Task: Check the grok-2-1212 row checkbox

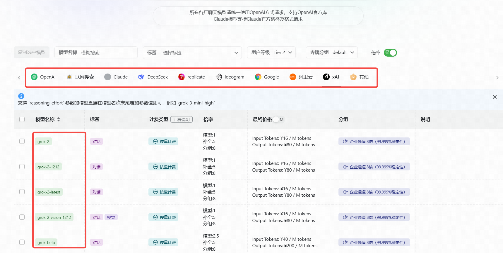Action: tap(22, 167)
